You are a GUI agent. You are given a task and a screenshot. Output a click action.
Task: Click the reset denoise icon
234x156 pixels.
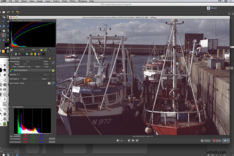53,74
